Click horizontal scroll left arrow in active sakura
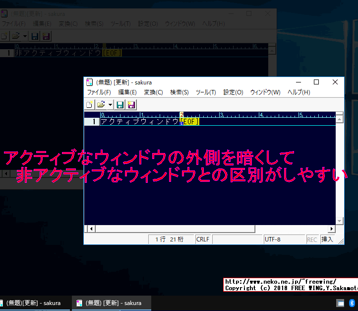Screen dimensions: 358x311 (x=91, y=229)
